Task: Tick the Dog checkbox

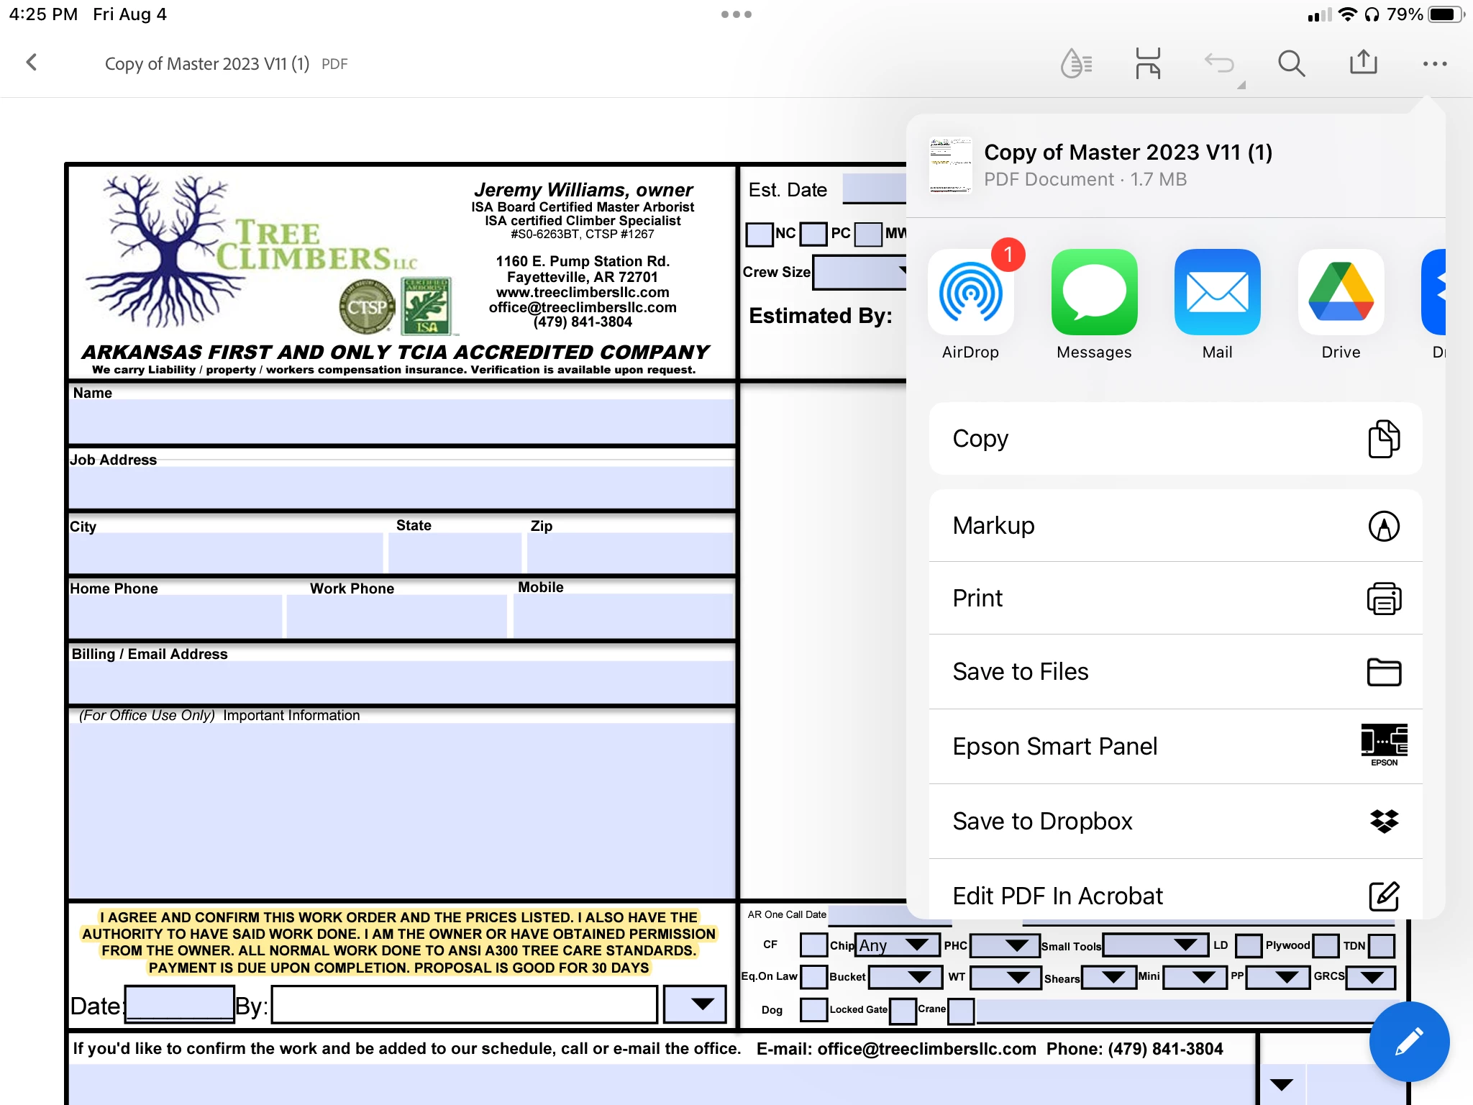Action: [x=813, y=1009]
